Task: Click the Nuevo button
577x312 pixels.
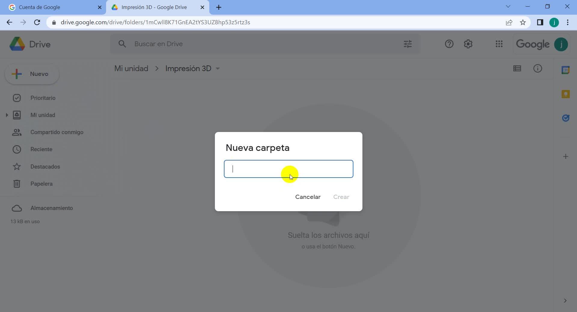Action: [32, 74]
